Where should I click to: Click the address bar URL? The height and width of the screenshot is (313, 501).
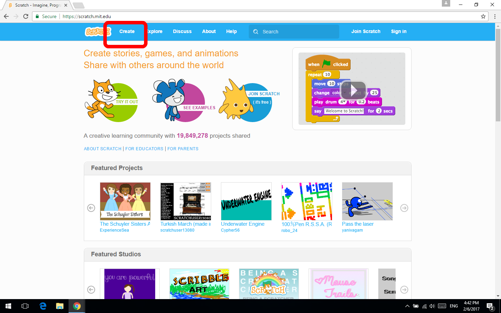(87, 16)
